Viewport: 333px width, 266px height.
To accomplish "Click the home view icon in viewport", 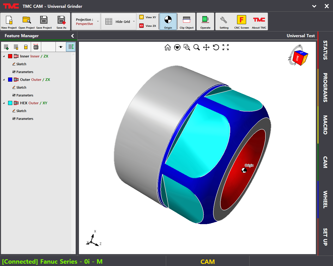I will click(168, 47).
